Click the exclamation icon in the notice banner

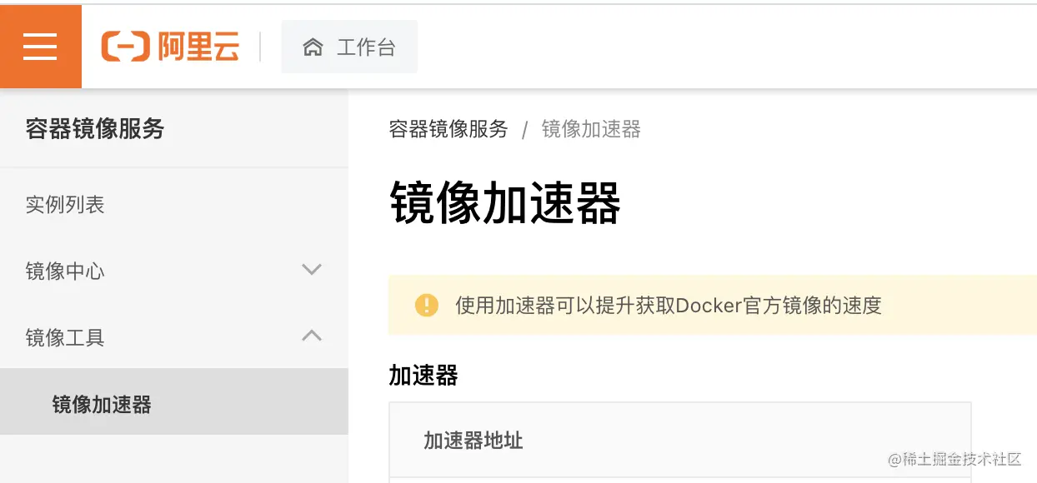click(x=427, y=305)
